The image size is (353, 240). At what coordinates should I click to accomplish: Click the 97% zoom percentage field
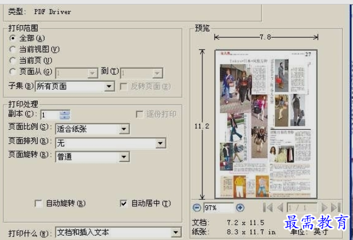click(219, 207)
